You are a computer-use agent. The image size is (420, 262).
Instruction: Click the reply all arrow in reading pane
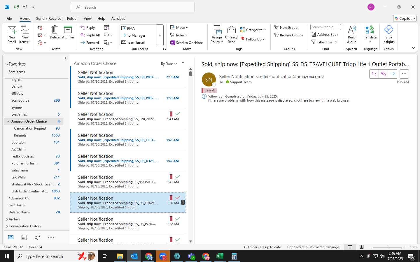click(x=383, y=74)
